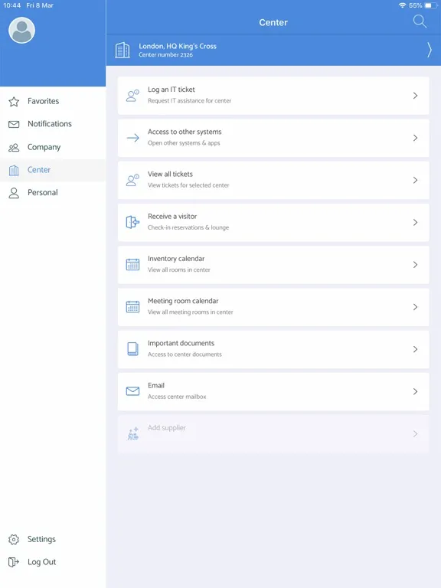Expand the Inventory calendar chevron
Viewport: 441px width, 588px height.
point(415,265)
